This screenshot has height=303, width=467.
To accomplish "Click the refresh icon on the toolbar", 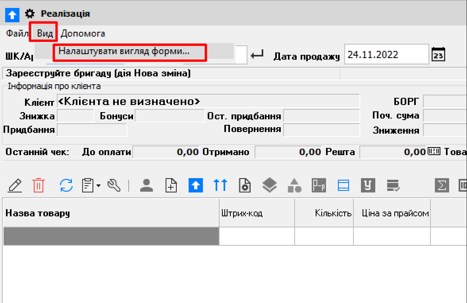I will pos(67,185).
